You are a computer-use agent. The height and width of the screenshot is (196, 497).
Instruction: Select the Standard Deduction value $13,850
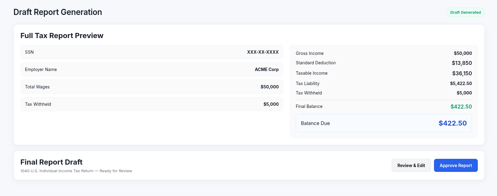(462, 63)
